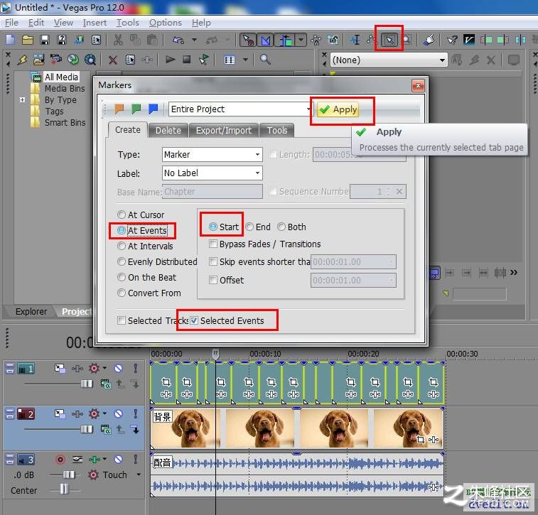
Task: Click the lightning bolt icon in media toolbar
Action: point(22,60)
